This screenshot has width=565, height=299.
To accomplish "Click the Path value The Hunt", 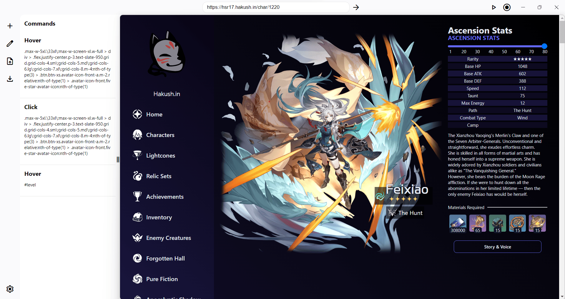I will [x=523, y=111].
